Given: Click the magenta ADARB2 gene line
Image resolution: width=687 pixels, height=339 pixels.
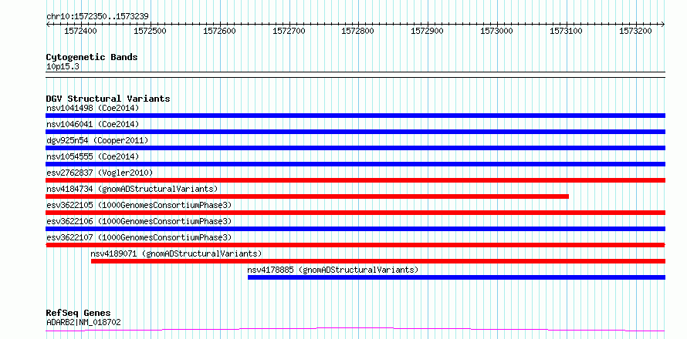Looking at the screenshot, I should (x=355, y=330).
